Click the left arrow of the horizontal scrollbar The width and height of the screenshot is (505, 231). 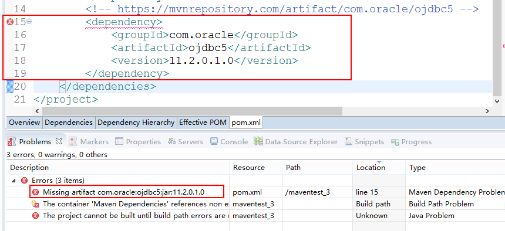(x=37, y=111)
